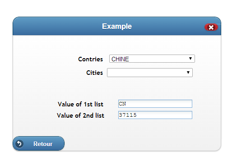
Task: Click the Contries label
Action: coord(91,59)
